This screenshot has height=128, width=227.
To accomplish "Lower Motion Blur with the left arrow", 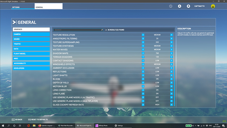I will pyautogui.click(x=143, y=86).
